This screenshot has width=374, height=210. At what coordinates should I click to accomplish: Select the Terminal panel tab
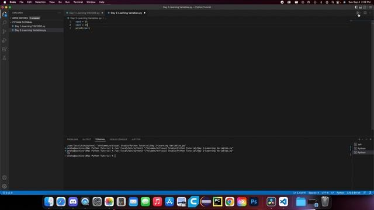tap(100, 139)
